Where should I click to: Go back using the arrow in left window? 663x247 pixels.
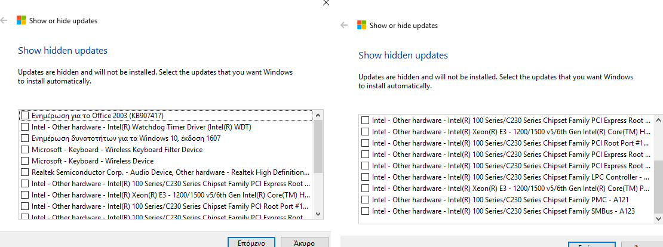tap(4, 20)
